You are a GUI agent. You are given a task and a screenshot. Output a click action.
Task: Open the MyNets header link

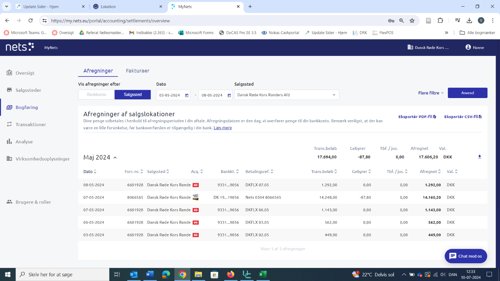[51, 47]
